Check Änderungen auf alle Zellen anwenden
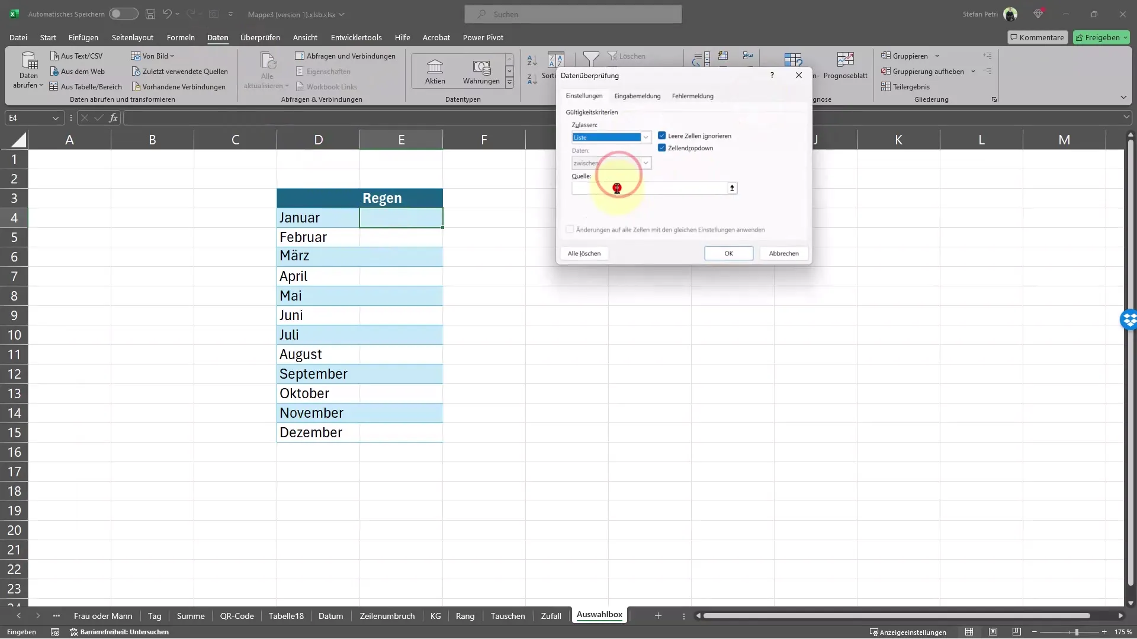Image resolution: width=1137 pixels, height=639 pixels. pos(570,230)
